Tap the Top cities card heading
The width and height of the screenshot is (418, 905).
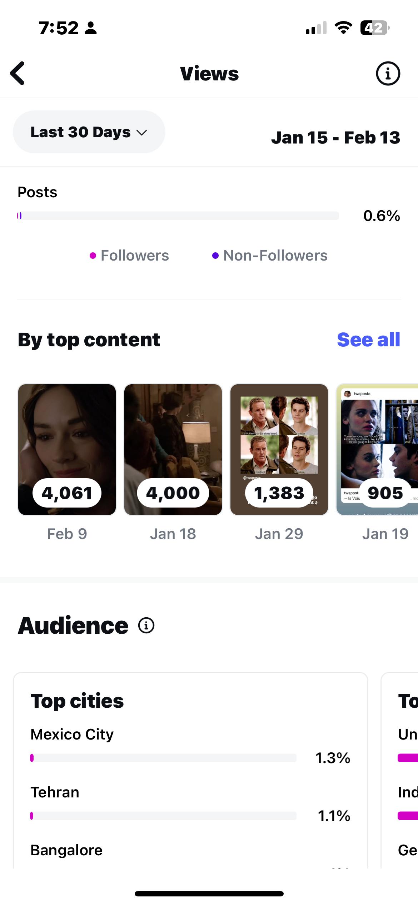(x=77, y=701)
